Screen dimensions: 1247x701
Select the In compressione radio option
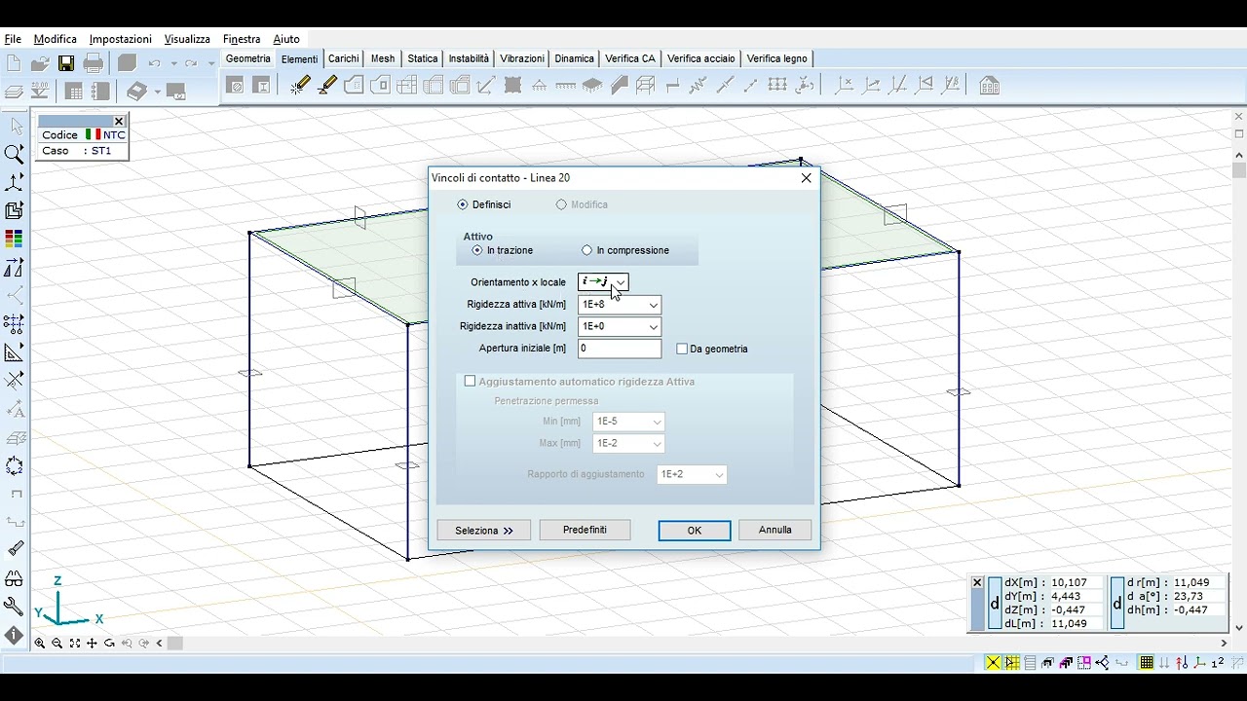coord(586,250)
